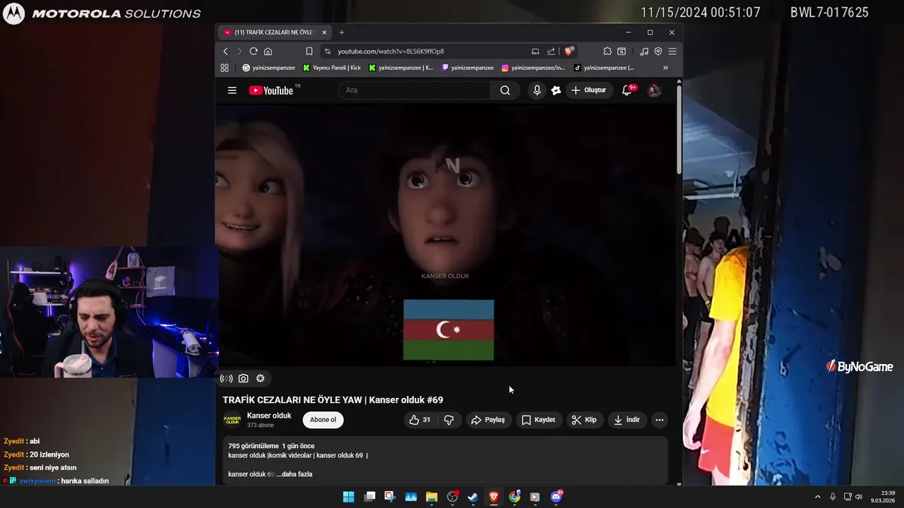Select the TRAFİK CEZALARI NE ÖYLE tab
Screen dimensions: 904x508
coord(275,32)
